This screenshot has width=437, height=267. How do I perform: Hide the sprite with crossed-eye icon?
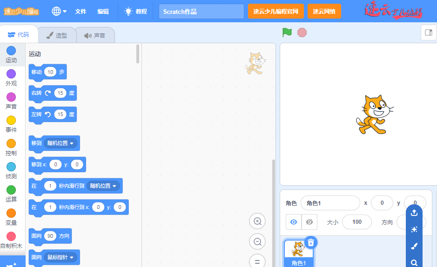[x=309, y=222]
